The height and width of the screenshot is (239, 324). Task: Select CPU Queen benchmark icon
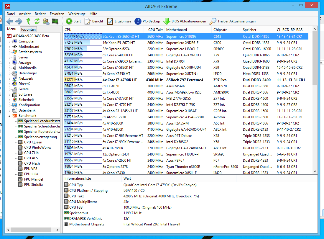20,142
